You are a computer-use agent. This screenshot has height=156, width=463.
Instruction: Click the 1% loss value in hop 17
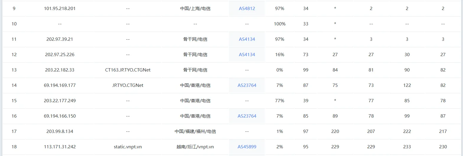point(280,131)
